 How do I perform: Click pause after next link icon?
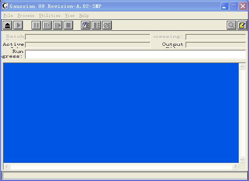point(47,25)
